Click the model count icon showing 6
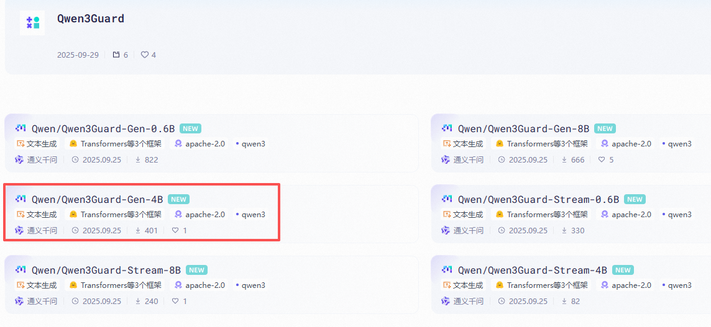Screen dimensions: 711x327 [116, 55]
